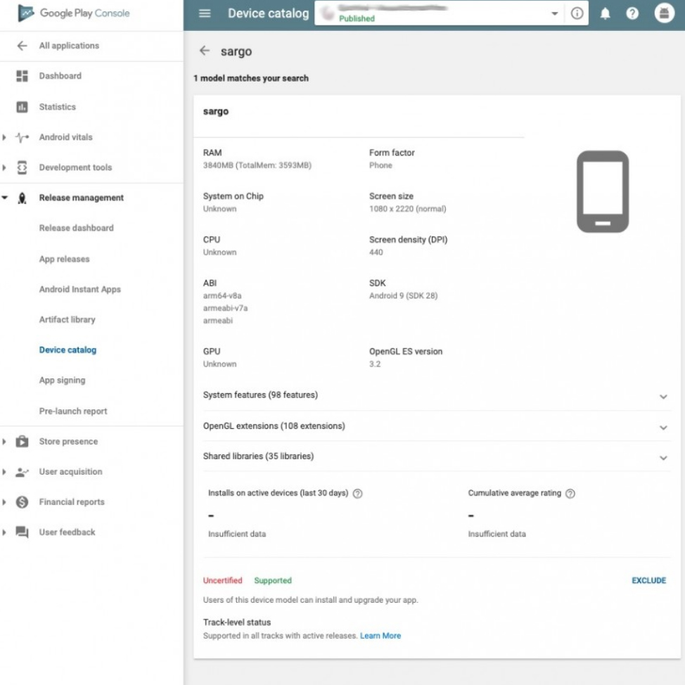The image size is (685, 685).
Task: Open the Statistics page
Action: pos(57,107)
